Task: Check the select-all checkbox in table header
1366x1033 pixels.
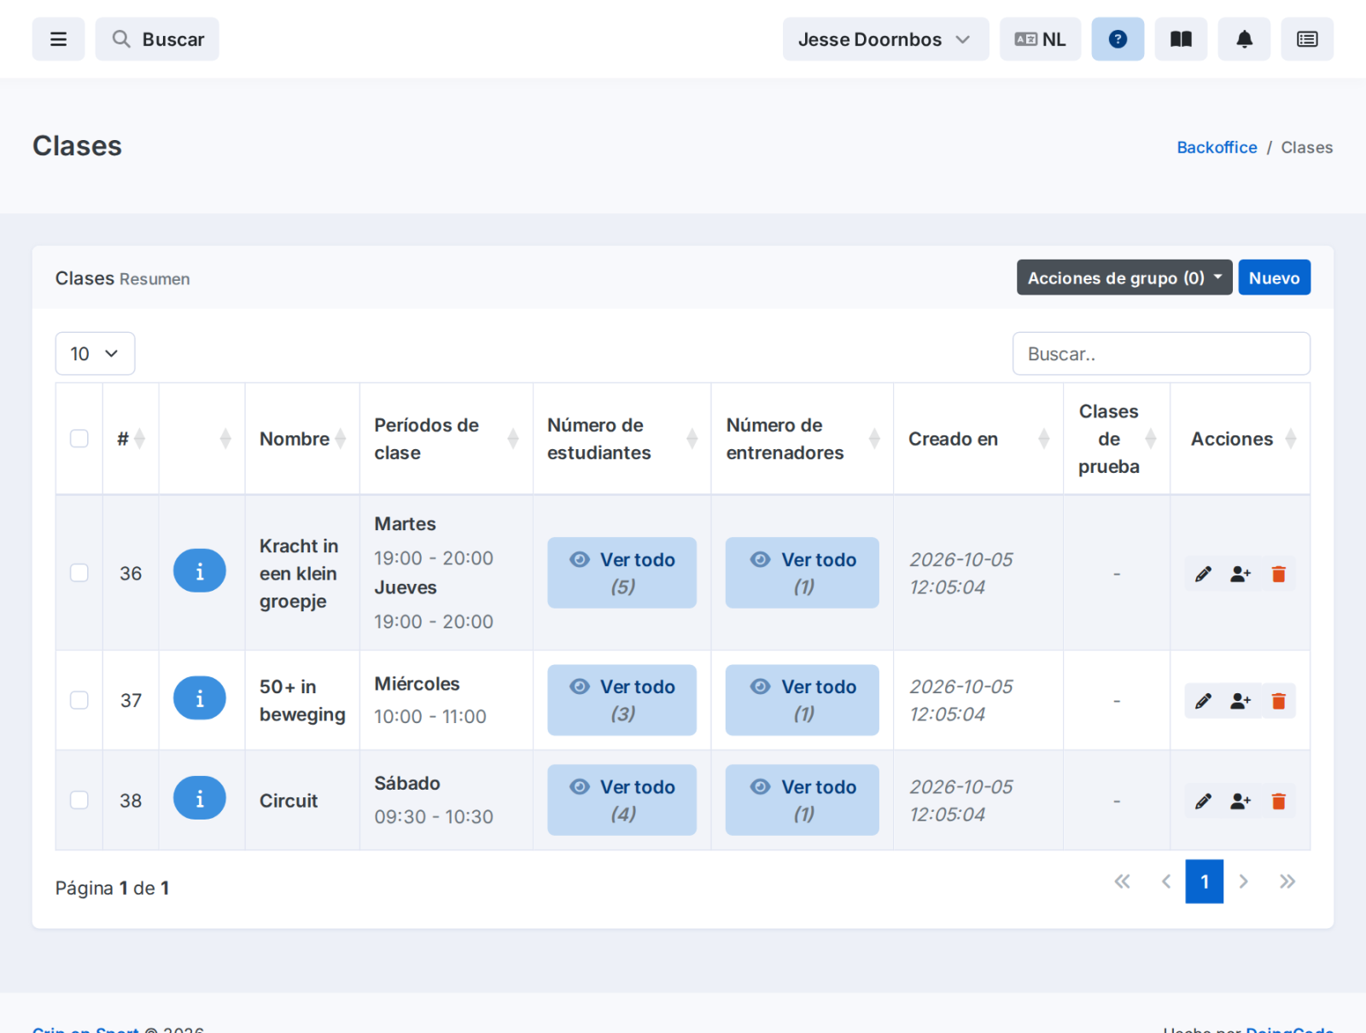Action: point(79,439)
